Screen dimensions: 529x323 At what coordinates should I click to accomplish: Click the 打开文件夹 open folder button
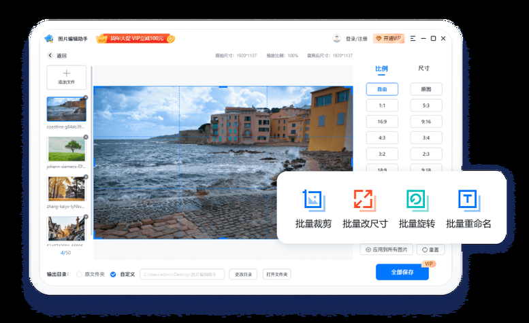click(276, 275)
